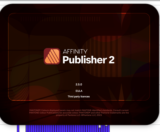This screenshot has height=132, width=160.
Task: Select the last blue bar in the group
Action: tap(108, 128)
